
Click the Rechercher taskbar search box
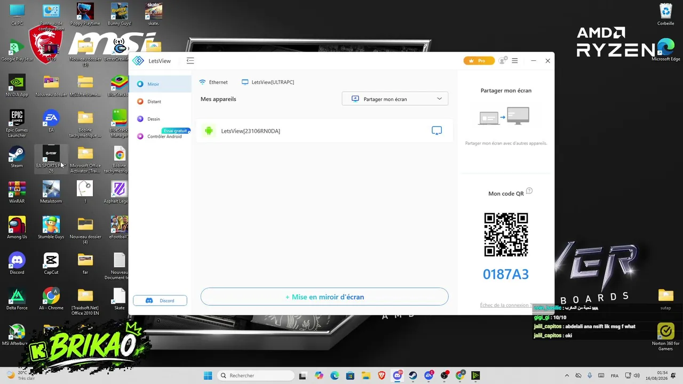(256, 375)
